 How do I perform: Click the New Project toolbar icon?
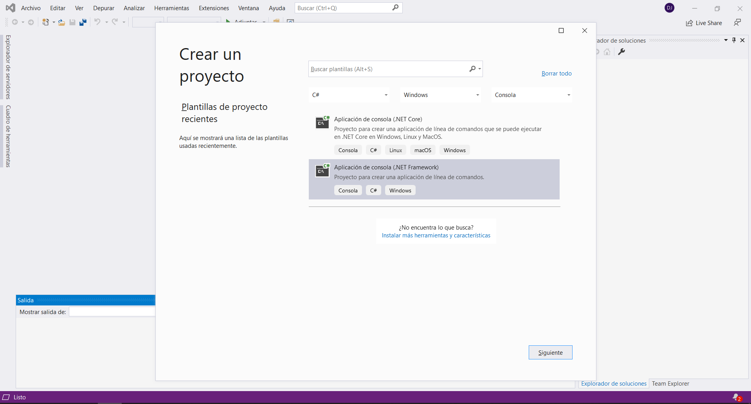tap(46, 22)
